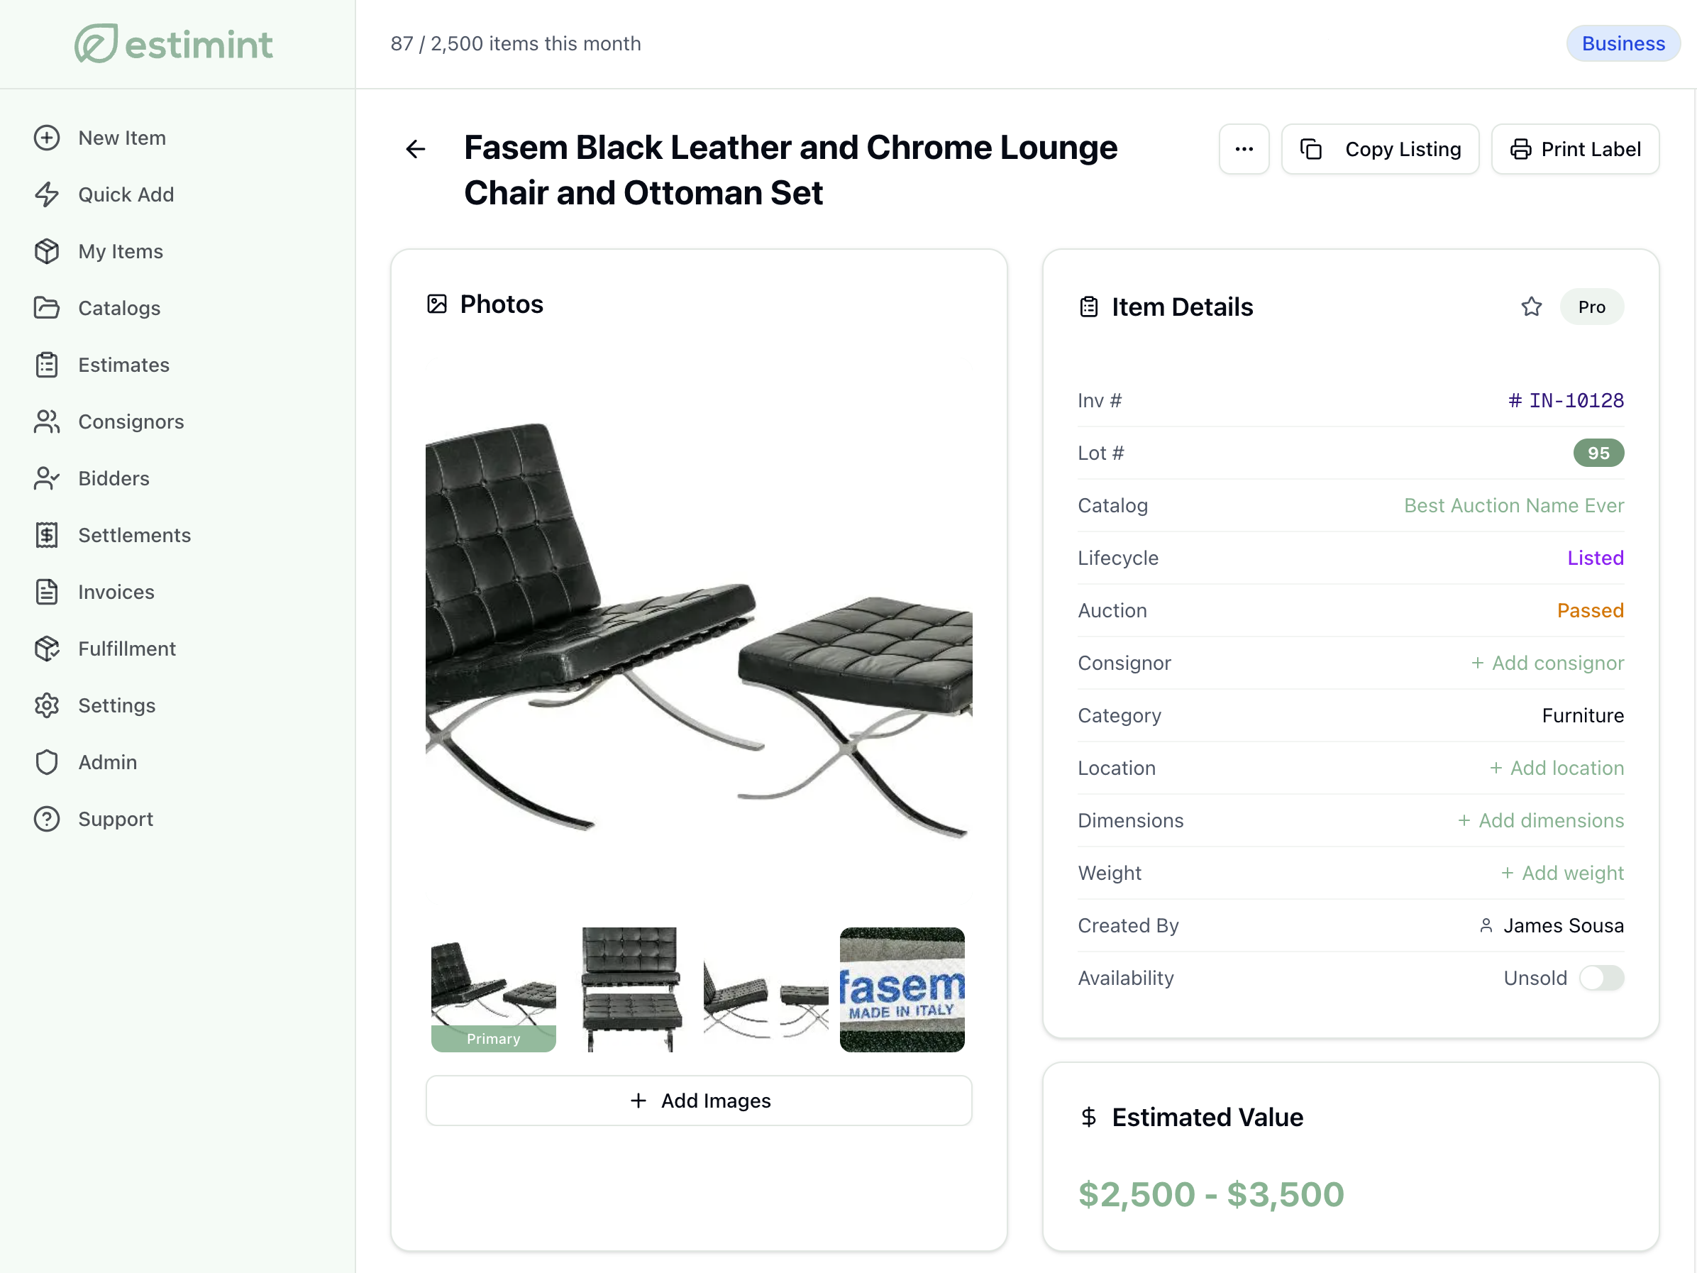Select the fasem label thumbnail
Viewport: 1697px width, 1273px height.
(x=902, y=989)
